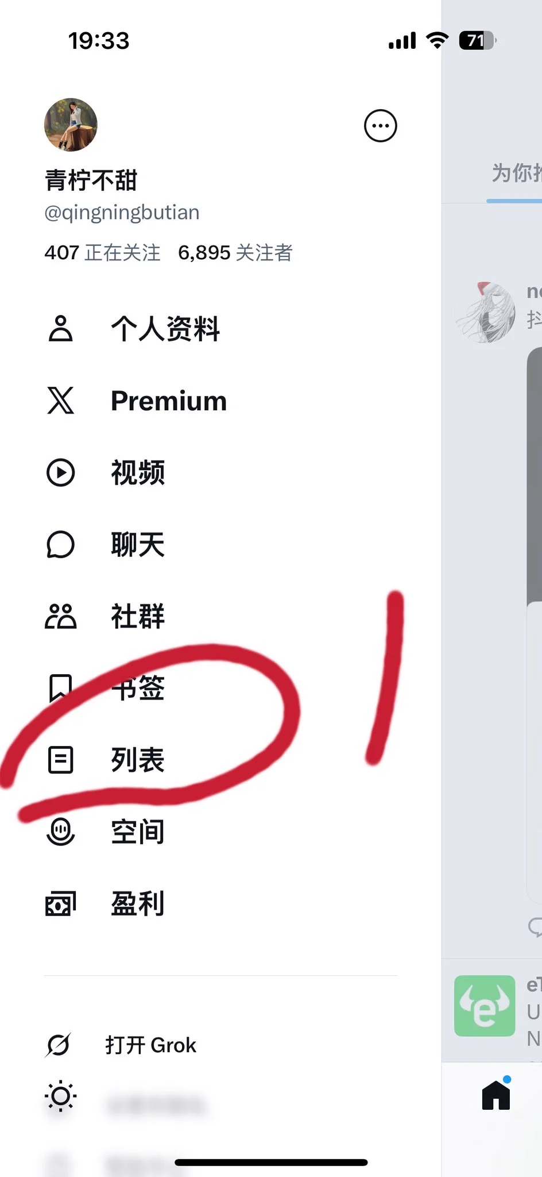
Task: Open 聊天 chat bubble icon
Action: coord(60,544)
